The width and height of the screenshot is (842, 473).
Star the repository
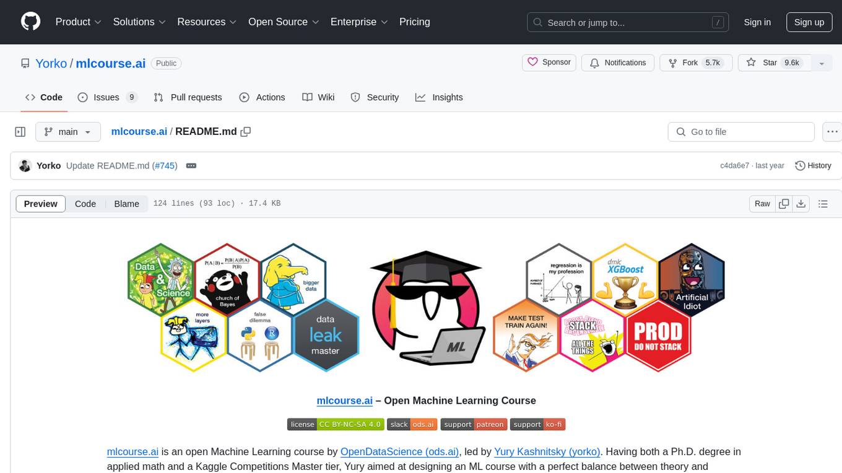pos(775,63)
